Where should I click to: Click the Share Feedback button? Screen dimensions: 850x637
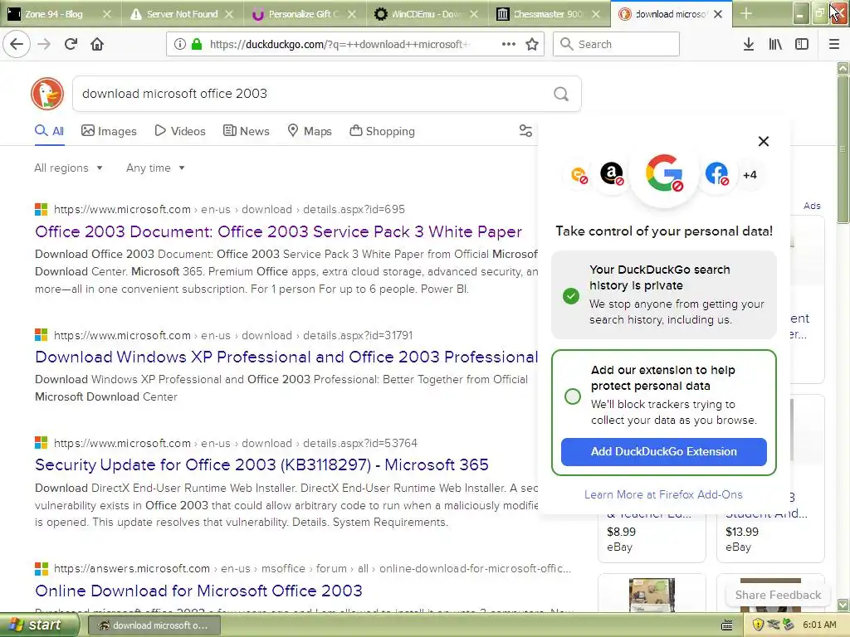pyautogui.click(x=778, y=595)
